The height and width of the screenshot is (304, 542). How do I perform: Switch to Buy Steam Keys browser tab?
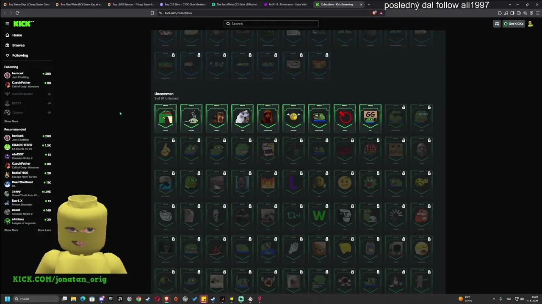click(28, 5)
